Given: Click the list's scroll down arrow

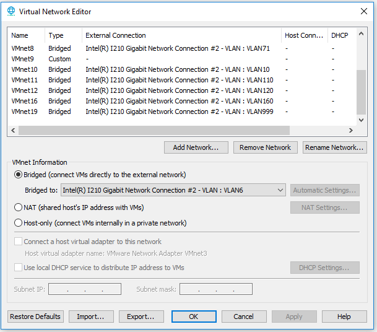Looking at the screenshot, I should (361, 120).
